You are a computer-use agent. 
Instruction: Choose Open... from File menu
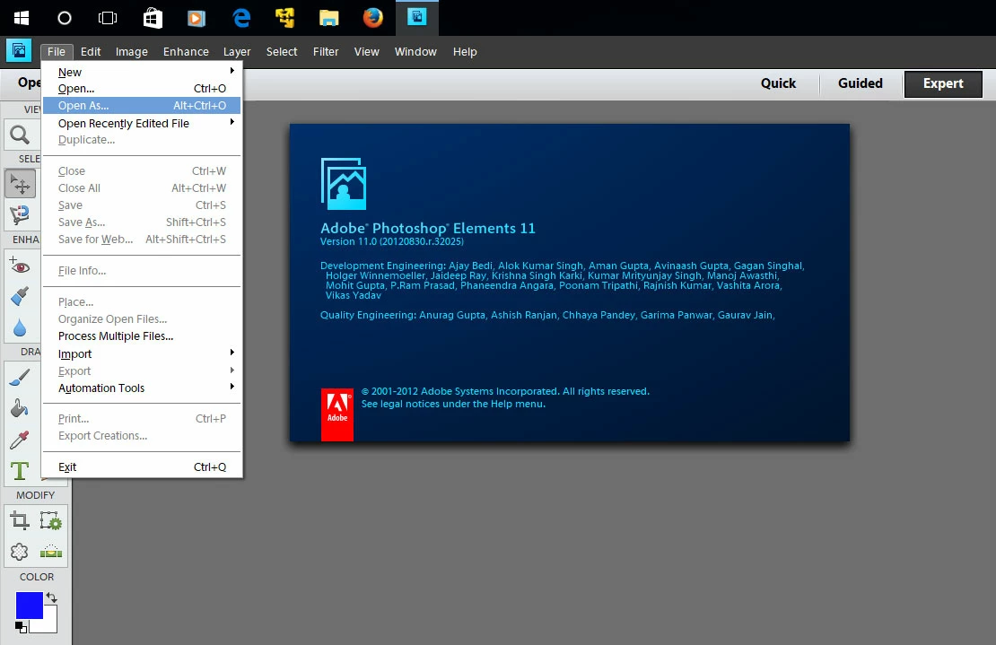tap(142, 88)
